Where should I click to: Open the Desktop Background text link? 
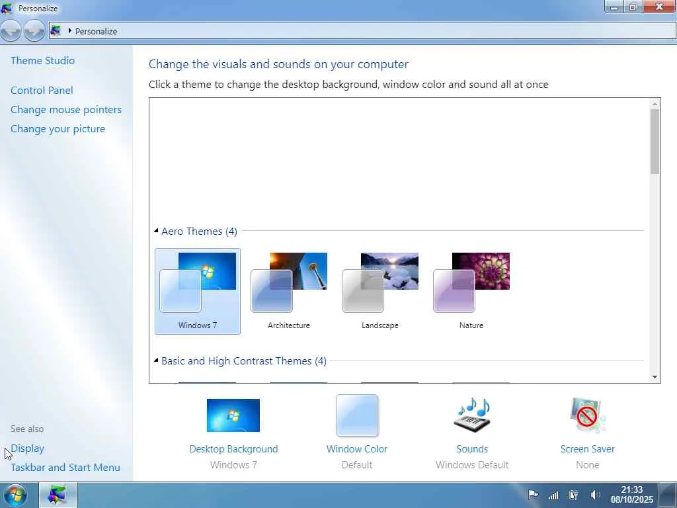coord(233,449)
